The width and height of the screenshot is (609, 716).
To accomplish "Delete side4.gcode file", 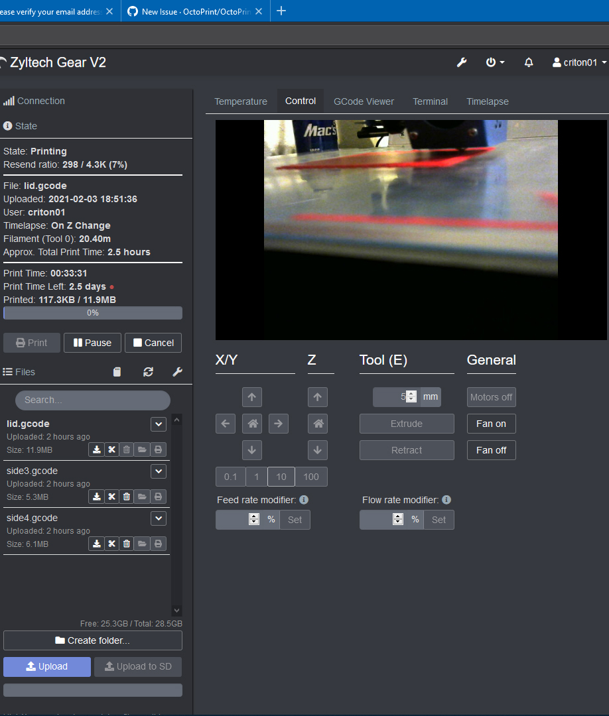I will click(x=127, y=544).
